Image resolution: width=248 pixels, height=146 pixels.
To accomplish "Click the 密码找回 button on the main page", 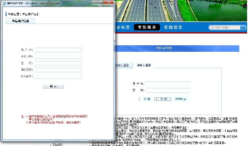I will coord(180,99).
